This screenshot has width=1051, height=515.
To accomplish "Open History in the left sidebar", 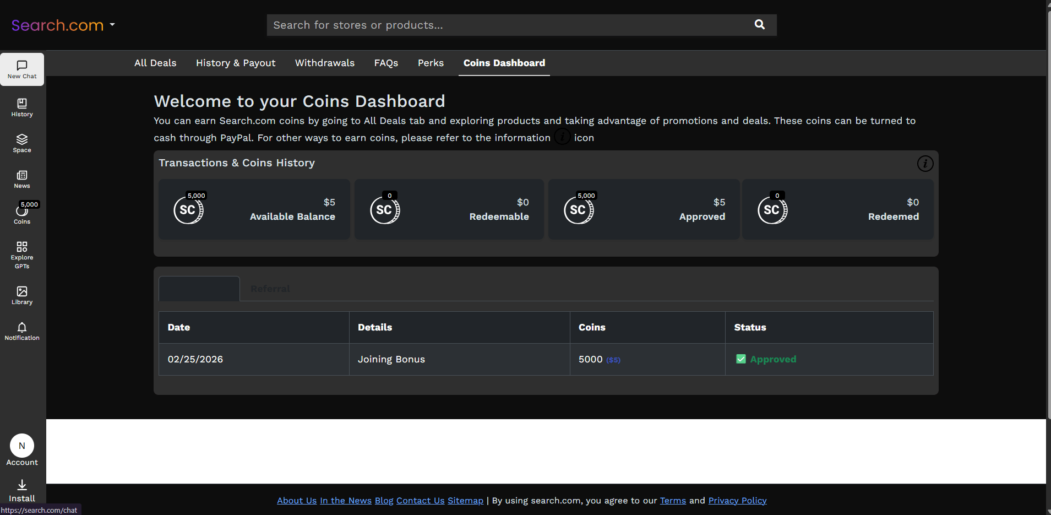I will pos(22,108).
